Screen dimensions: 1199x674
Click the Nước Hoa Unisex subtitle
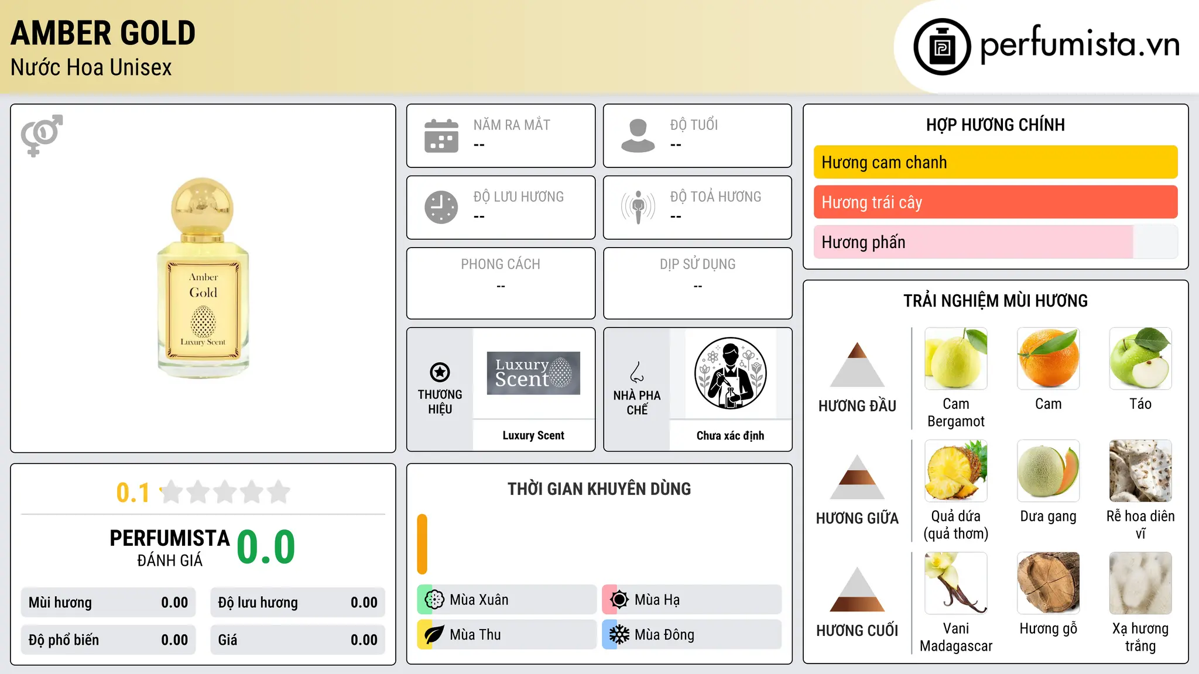click(91, 67)
